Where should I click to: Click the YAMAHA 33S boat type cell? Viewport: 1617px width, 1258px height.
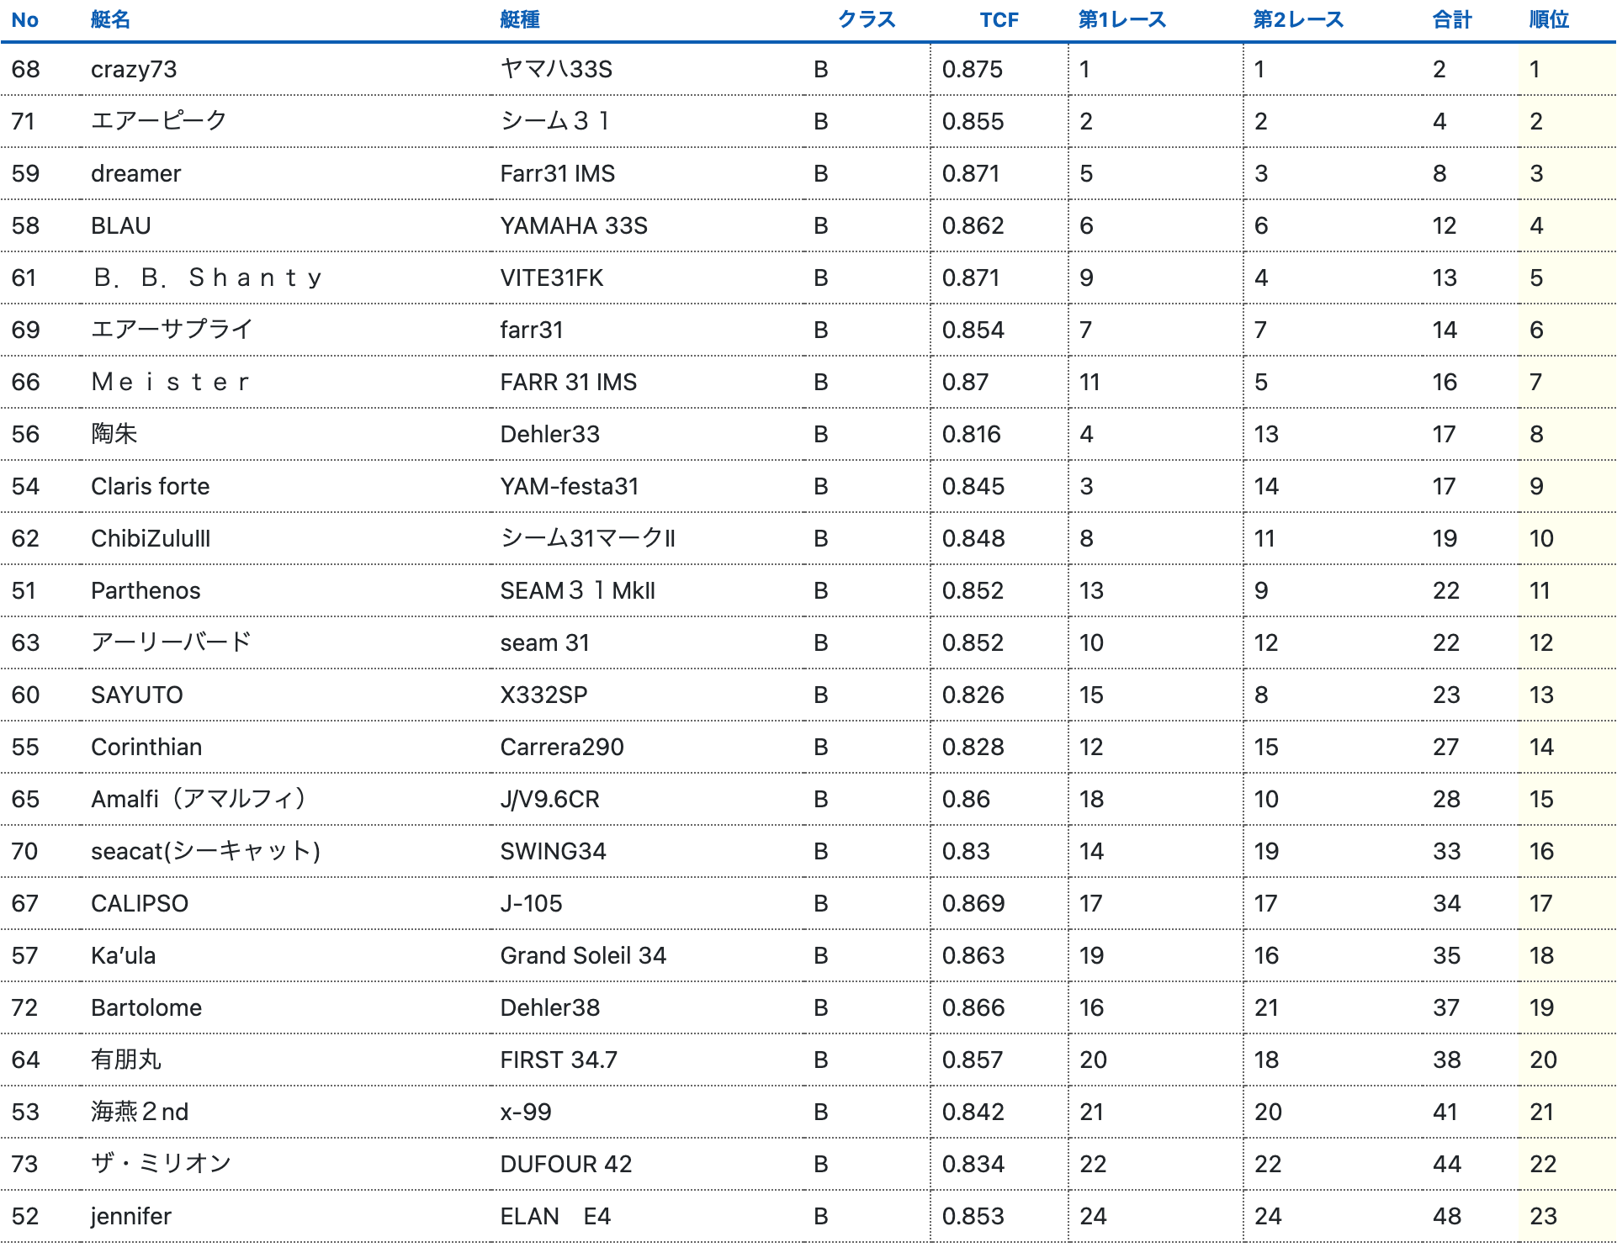click(574, 226)
